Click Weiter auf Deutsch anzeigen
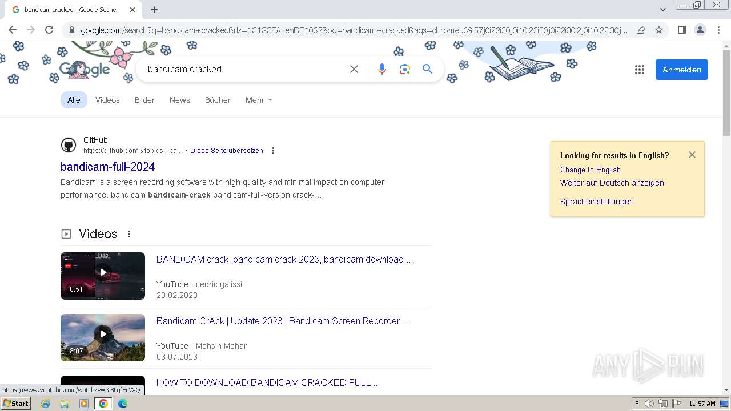Viewport: 731px width, 411px height. tap(612, 183)
